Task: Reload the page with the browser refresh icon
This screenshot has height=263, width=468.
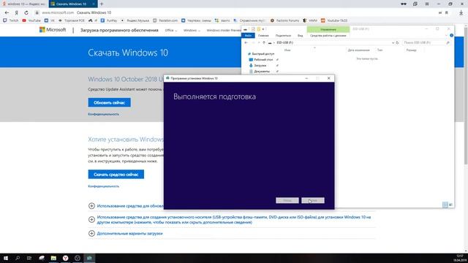Action: click(x=26, y=12)
